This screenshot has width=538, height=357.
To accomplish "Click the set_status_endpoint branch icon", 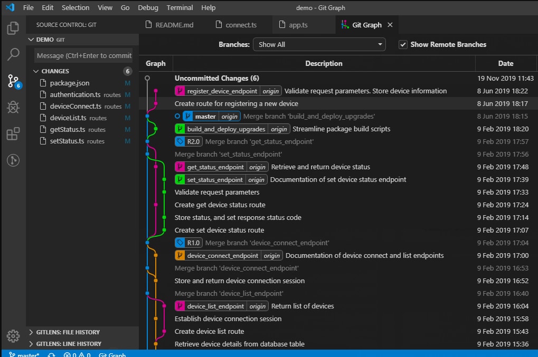I will tap(180, 179).
